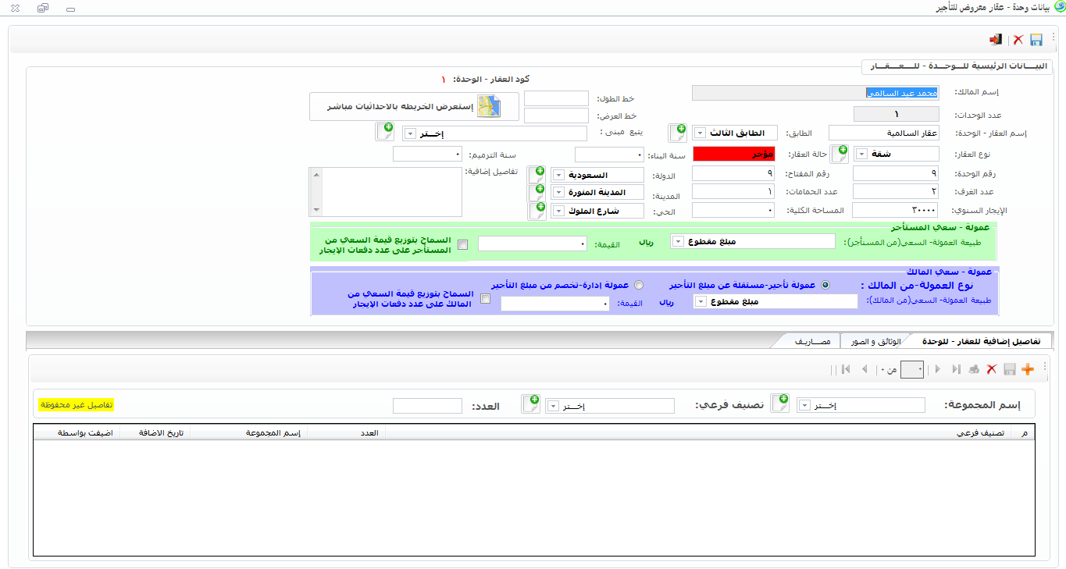Screen dimensions: 1066x569
Task: Click the red X delete icon in top toolbar
Action: [x=1018, y=40]
